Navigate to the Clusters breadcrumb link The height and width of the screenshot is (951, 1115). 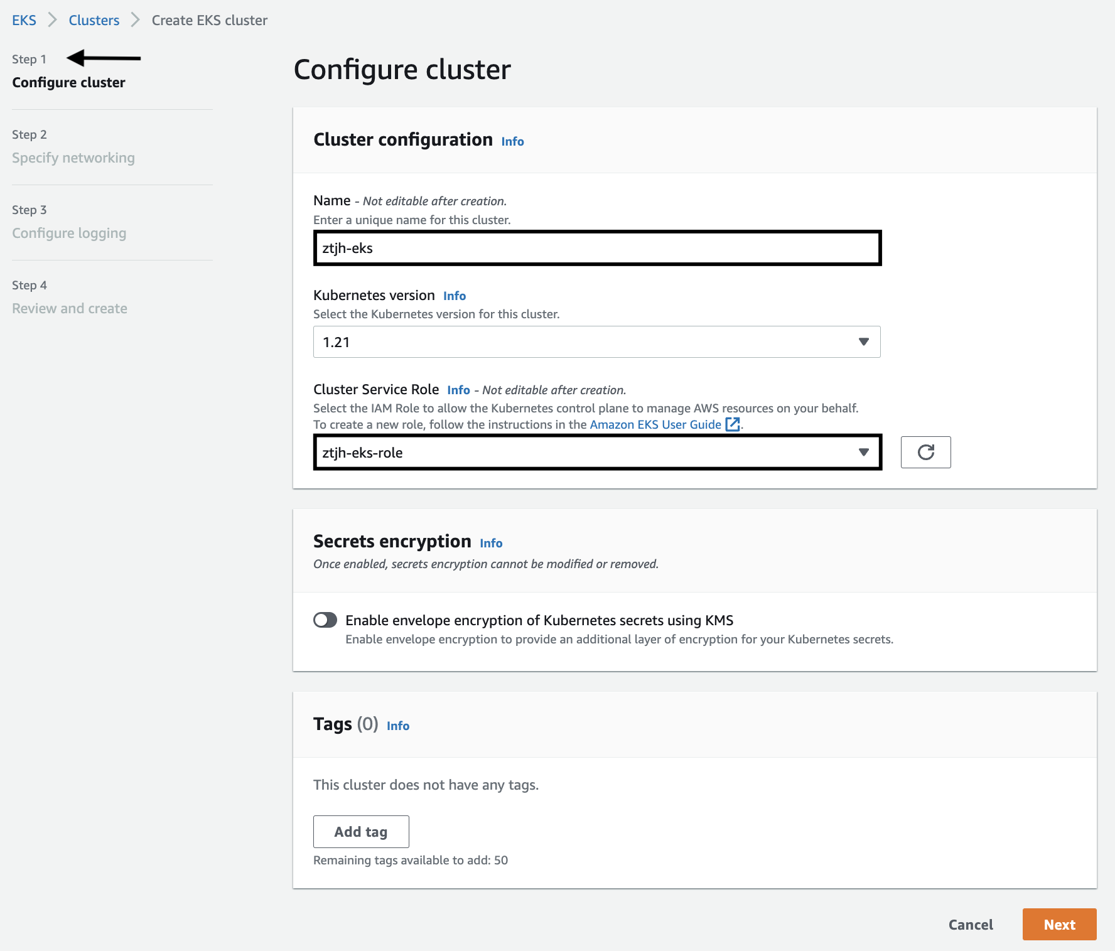click(94, 20)
